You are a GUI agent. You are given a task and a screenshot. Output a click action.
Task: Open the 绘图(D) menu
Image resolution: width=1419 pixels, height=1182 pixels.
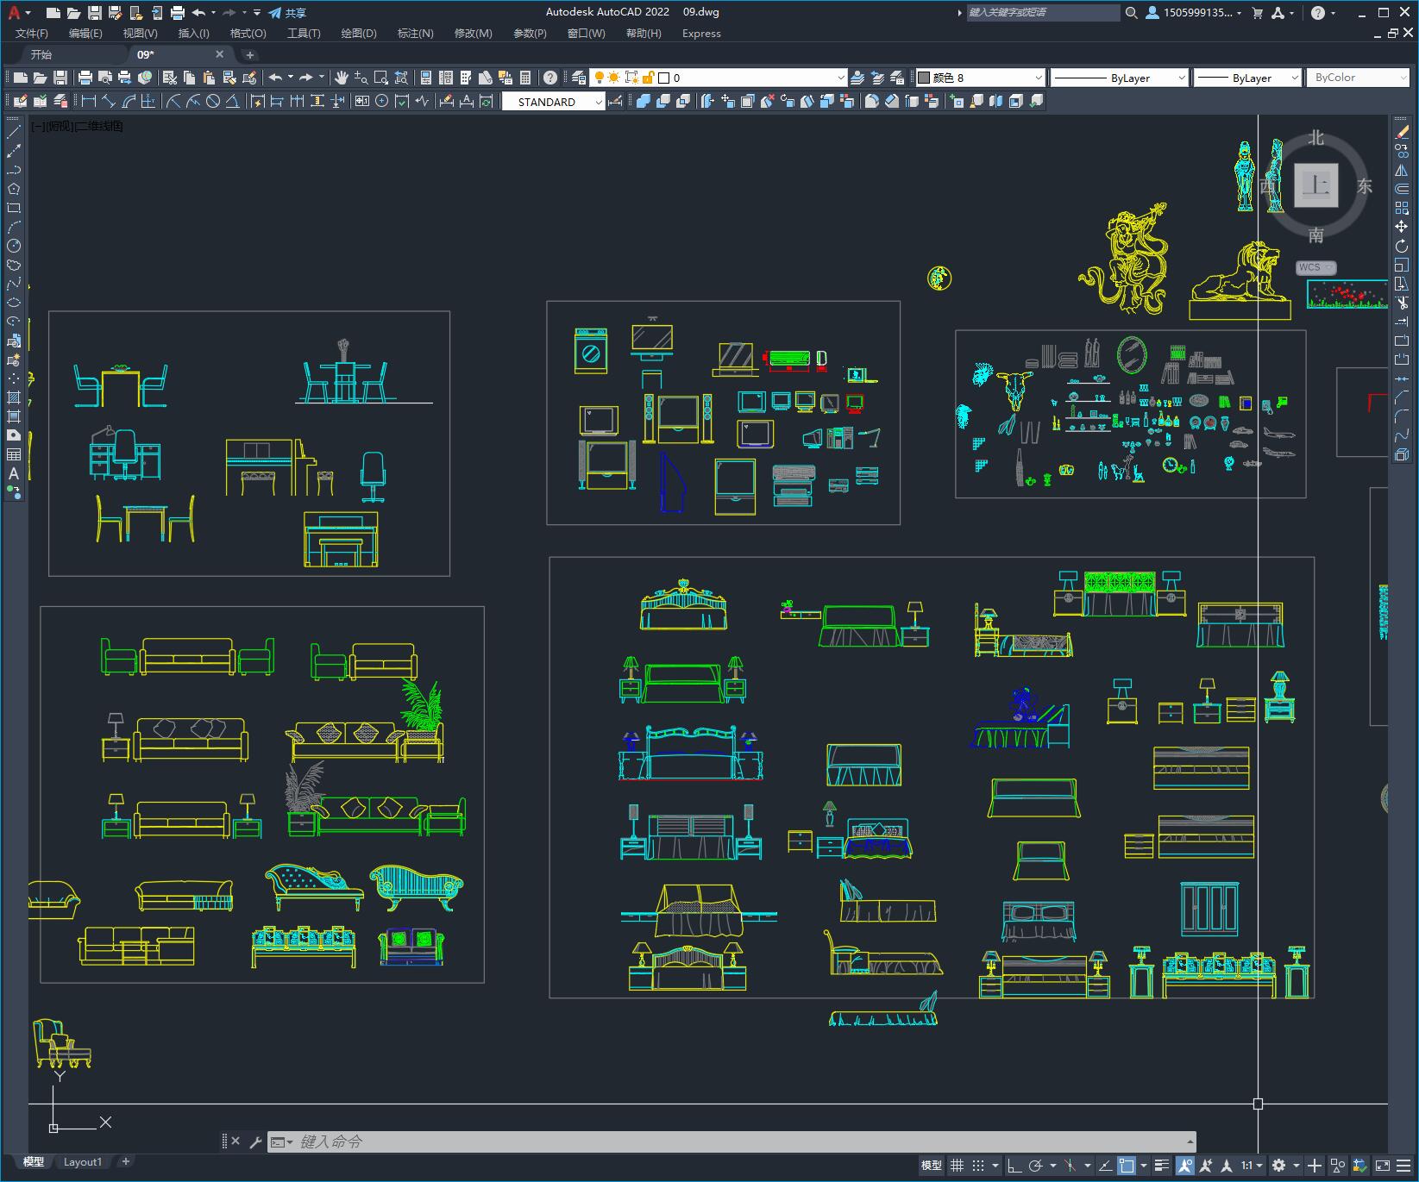(x=359, y=34)
